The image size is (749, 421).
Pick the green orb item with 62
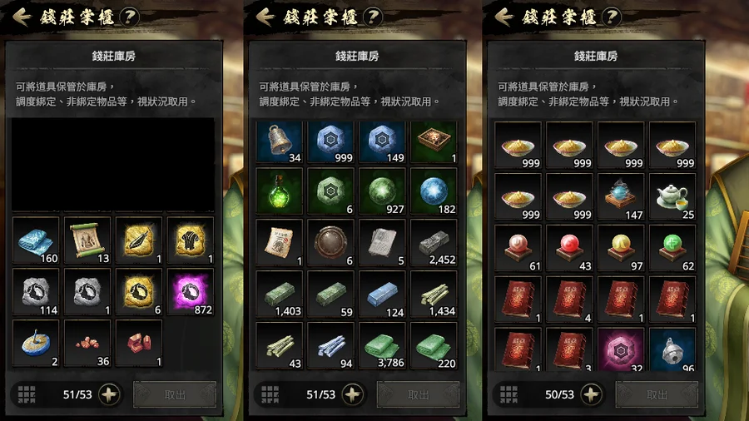tap(672, 248)
